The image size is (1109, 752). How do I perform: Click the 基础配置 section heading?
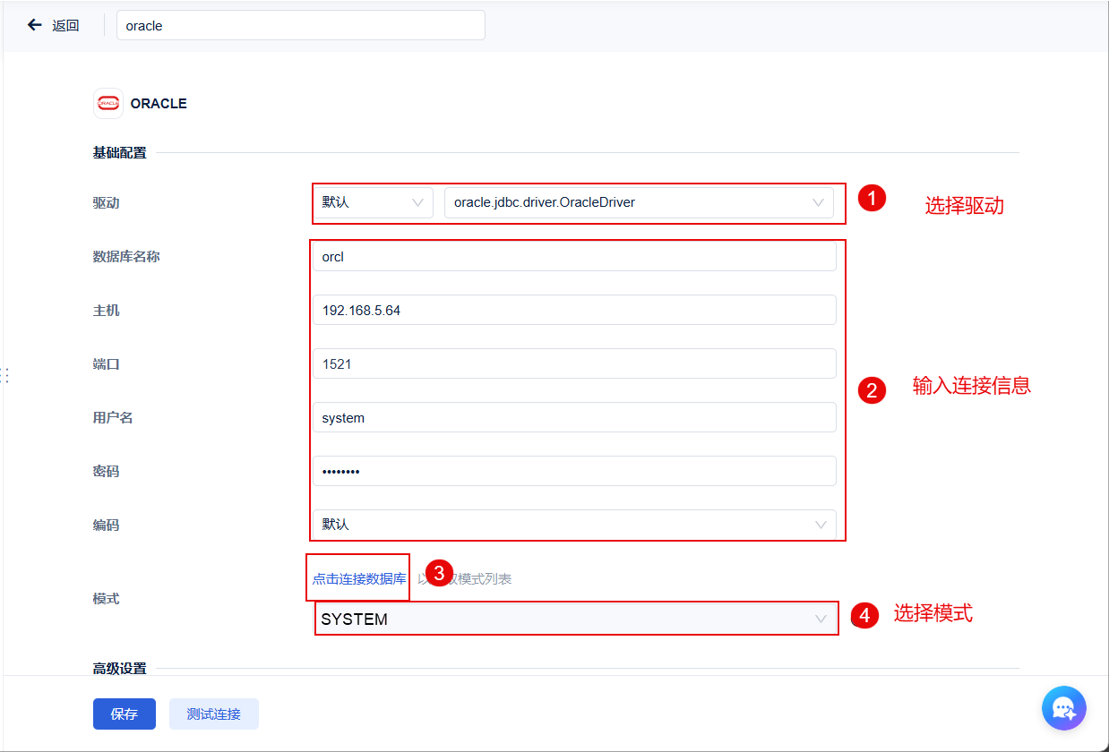(119, 152)
